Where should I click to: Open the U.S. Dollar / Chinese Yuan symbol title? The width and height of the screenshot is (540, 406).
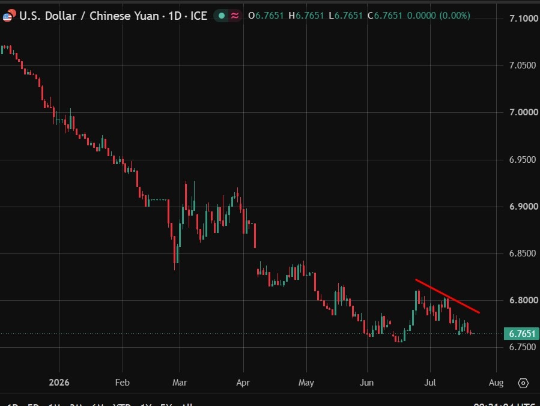114,16
